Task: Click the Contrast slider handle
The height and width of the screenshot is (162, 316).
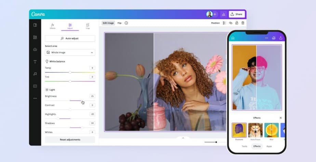Action: coord(70,110)
